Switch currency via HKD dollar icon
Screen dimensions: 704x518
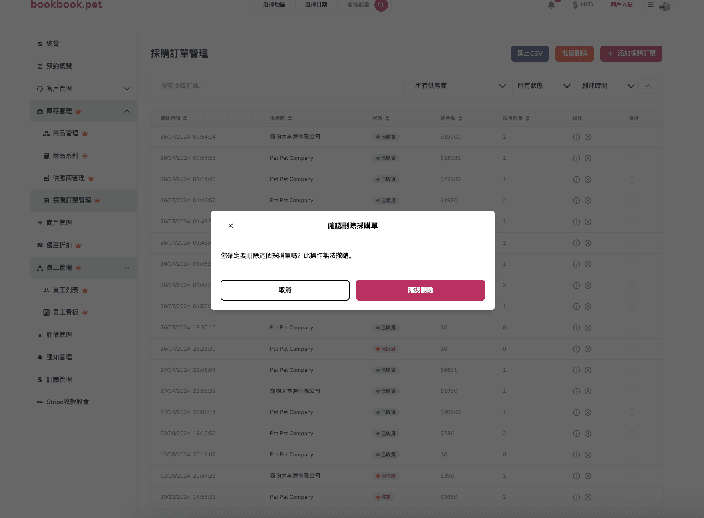(x=583, y=5)
